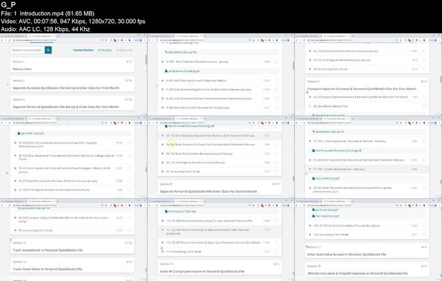
Task: Toggle completion circle for lecture 9 Bank Reconciliation January
Action: point(277,108)
